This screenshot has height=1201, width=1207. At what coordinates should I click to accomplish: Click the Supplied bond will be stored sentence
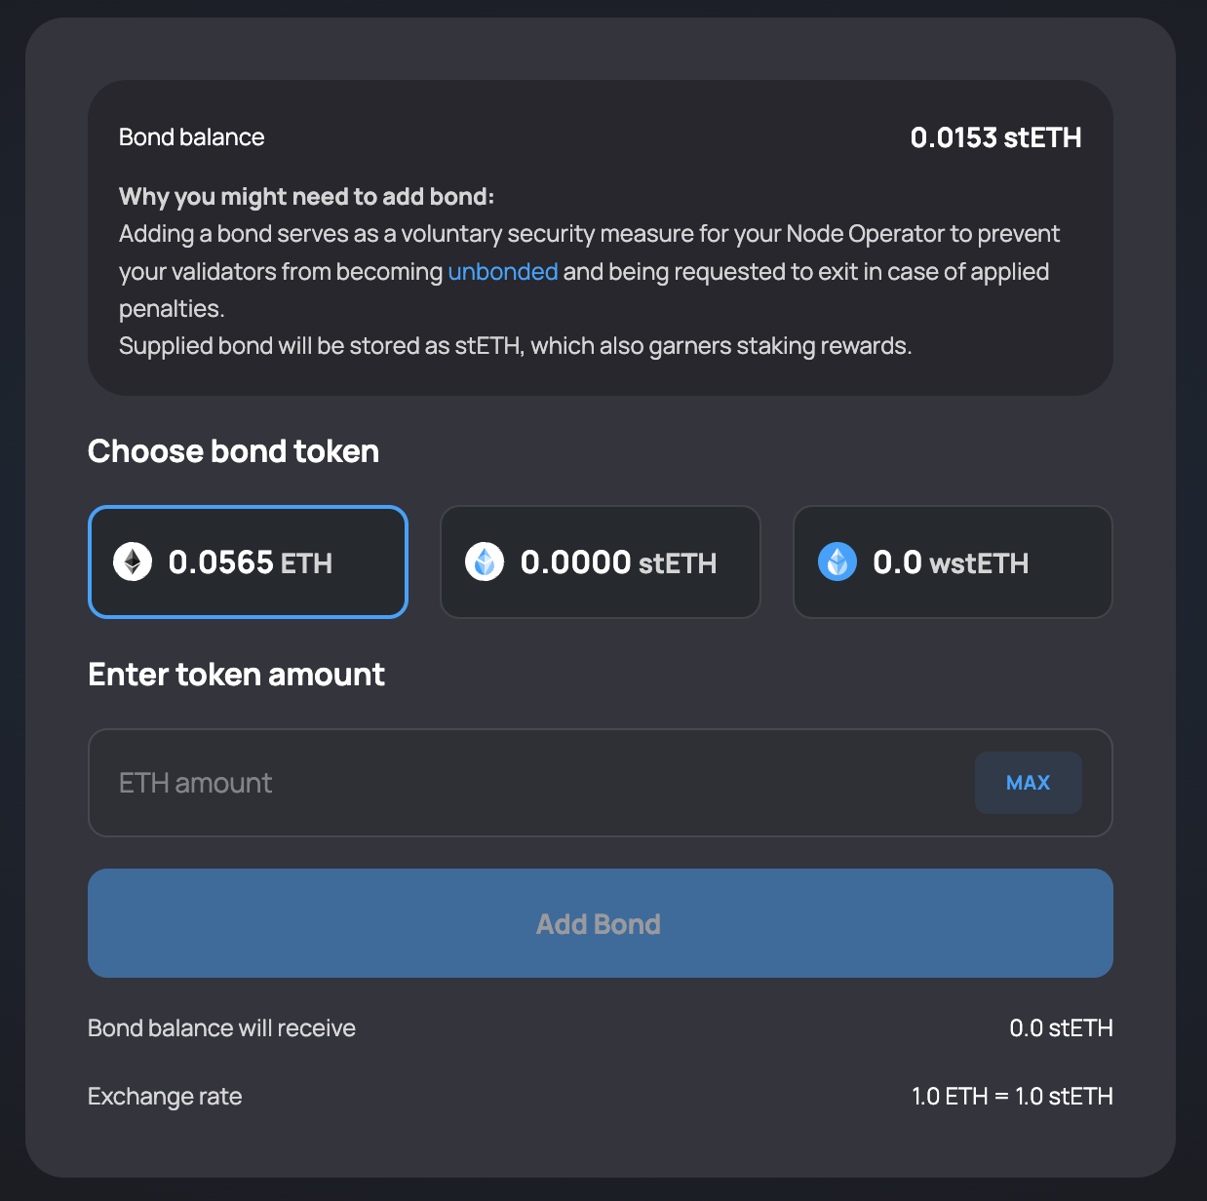point(515,346)
